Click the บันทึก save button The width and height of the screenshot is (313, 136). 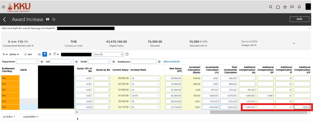[299, 19]
